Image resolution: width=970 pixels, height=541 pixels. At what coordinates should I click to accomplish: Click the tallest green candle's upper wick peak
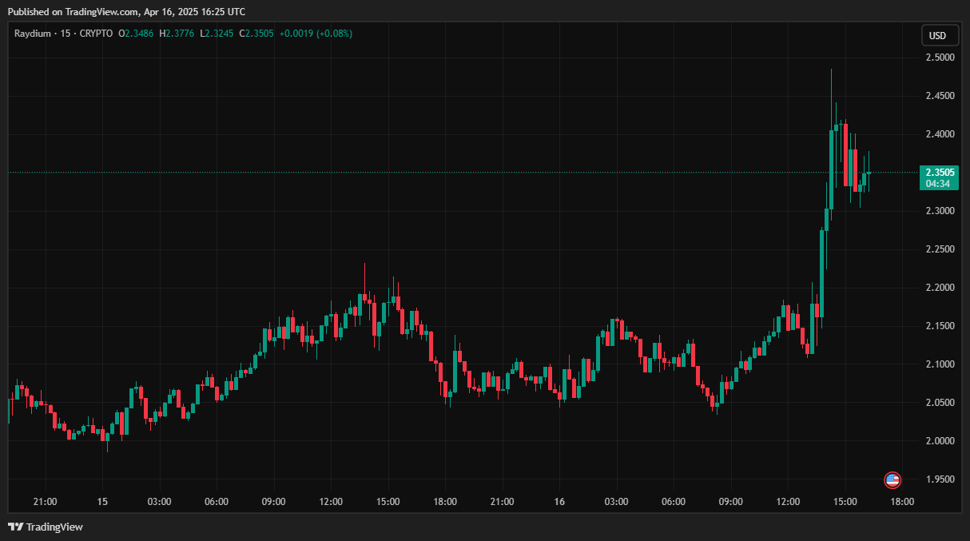831,70
